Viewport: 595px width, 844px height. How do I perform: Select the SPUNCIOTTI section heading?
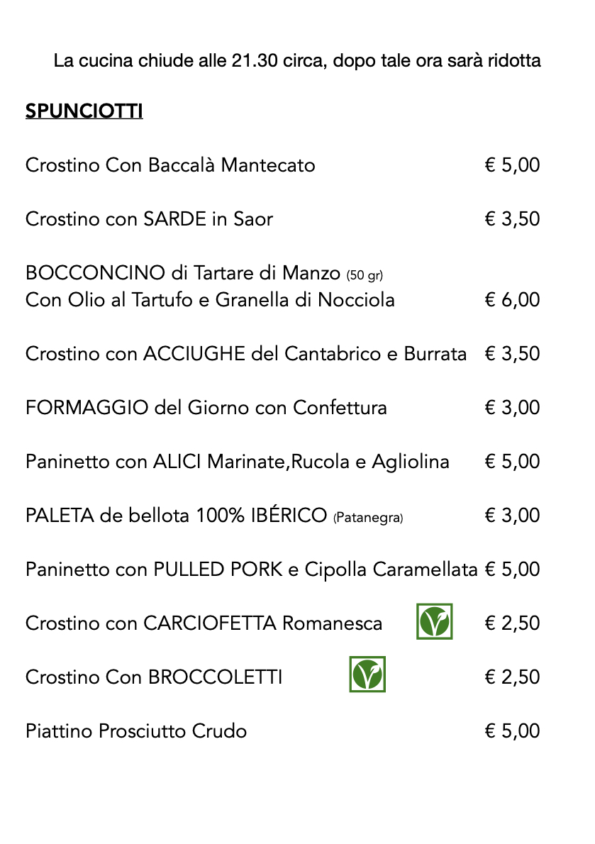pos(84,111)
